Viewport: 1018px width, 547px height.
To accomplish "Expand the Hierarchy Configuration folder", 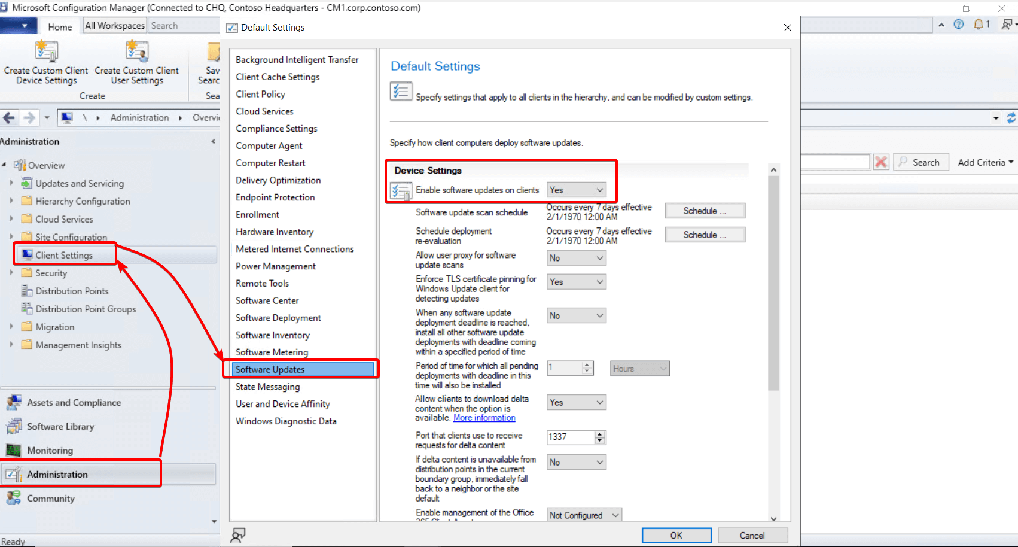I will tap(11, 201).
